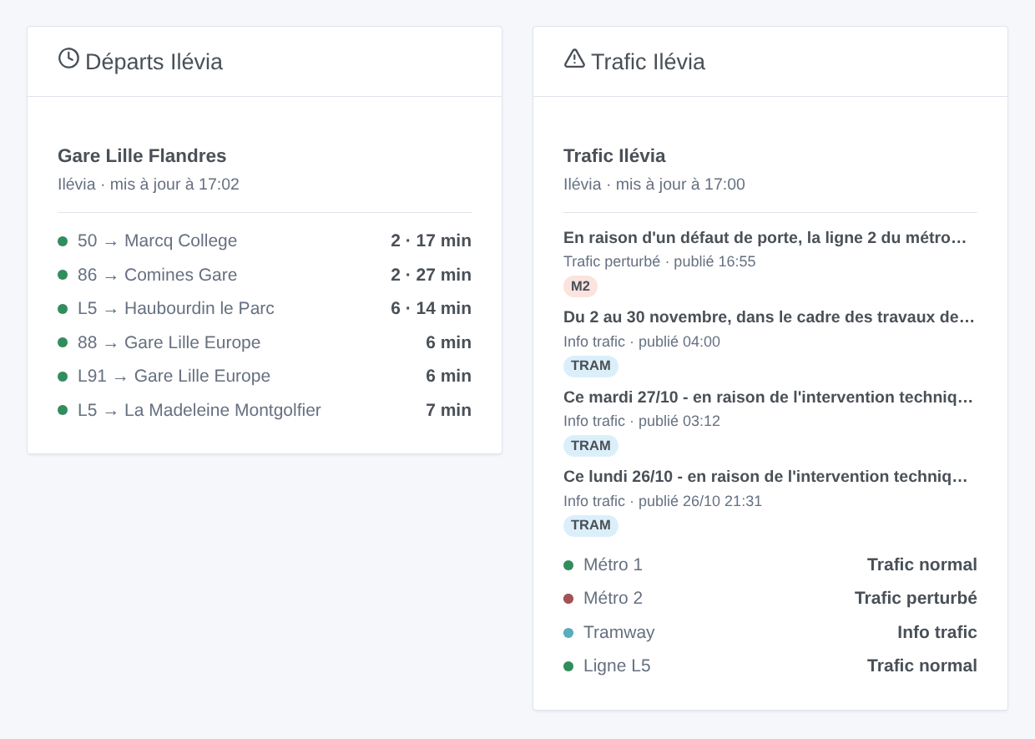Image resolution: width=1035 pixels, height=739 pixels.
Task: Click the Départs Ilévia card title
Action: tap(154, 62)
